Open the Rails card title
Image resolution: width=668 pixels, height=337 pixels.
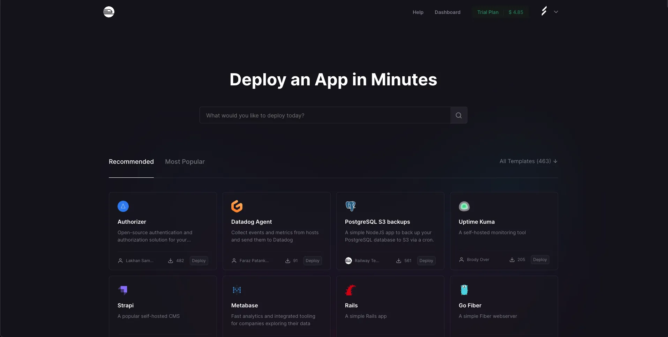tap(351, 306)
